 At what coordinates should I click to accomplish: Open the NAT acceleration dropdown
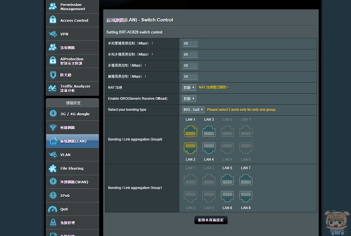click(189, 88)
